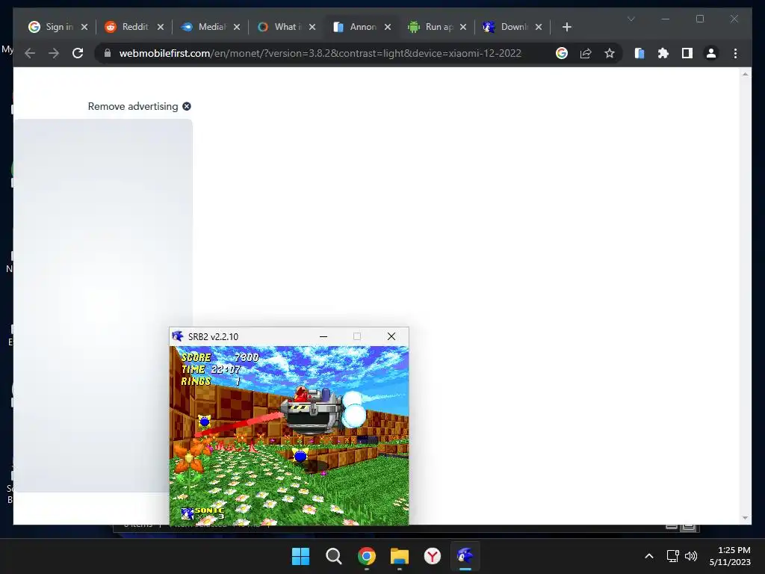
Task: Toggle the browser side panel
Action: 687,53
